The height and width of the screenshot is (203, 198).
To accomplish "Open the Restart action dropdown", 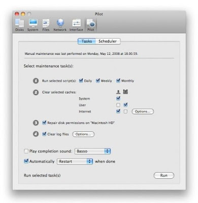I will click(x=75, y=161).
